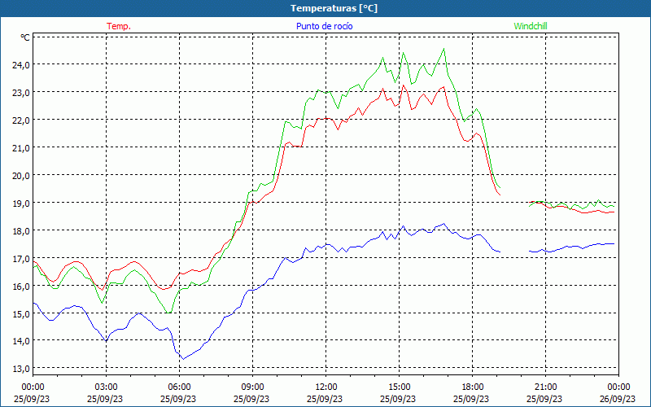Click the 24,0 y-axis value
This screenshot has width=651, height=407.
tap(21, 64)
